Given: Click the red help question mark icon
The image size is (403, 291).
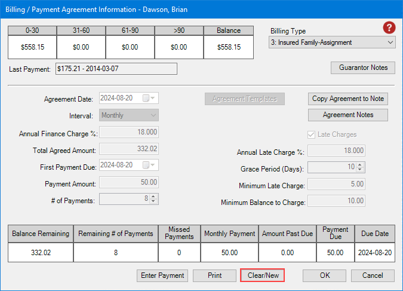Looking at the screenshot, I should 390,28.
